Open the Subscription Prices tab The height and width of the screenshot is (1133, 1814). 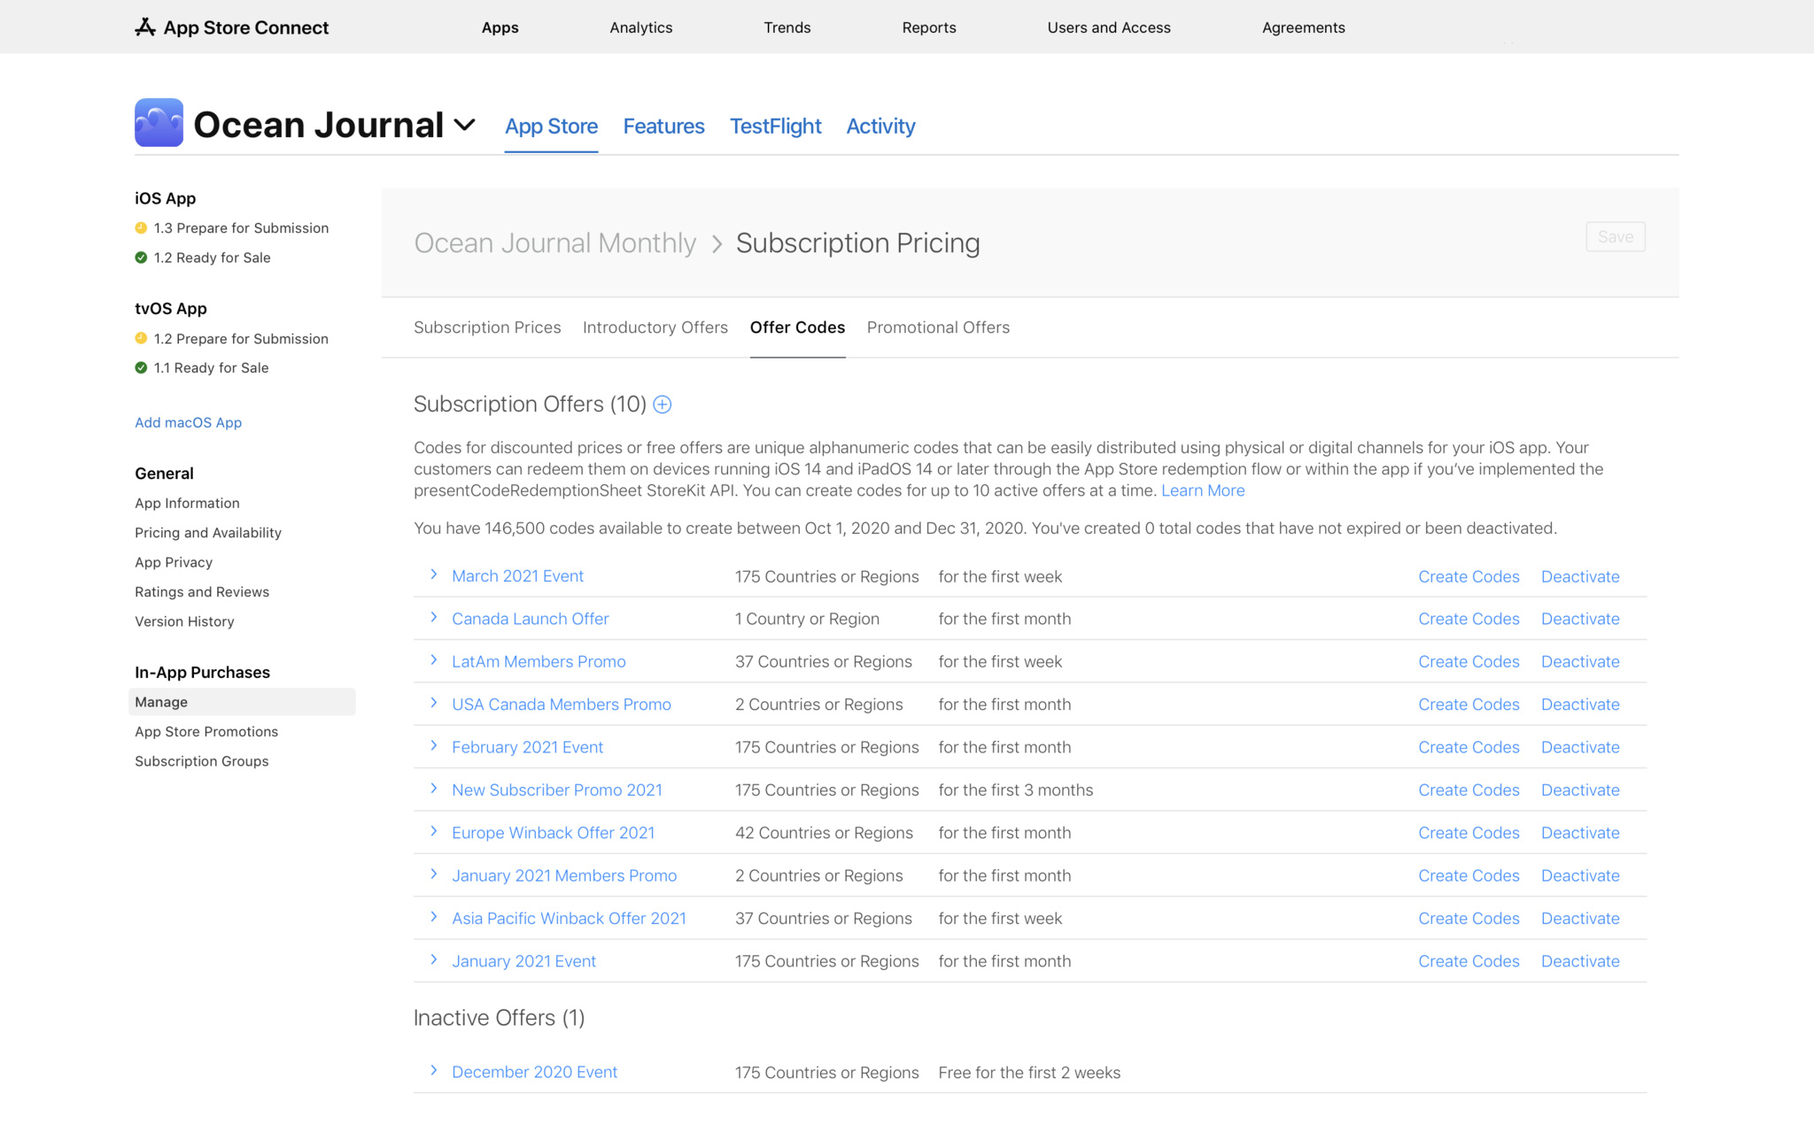point(487,328)
